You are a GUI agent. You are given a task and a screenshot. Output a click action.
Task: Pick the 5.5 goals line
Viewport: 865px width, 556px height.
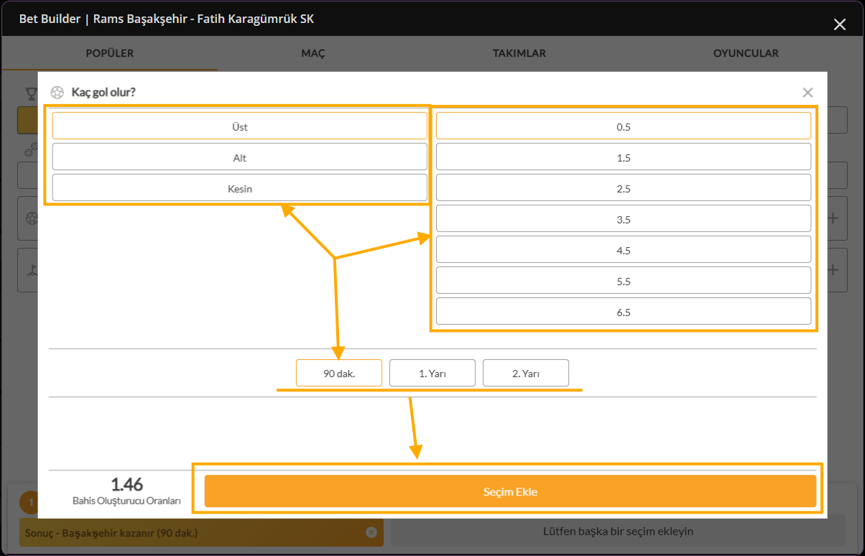pyautogui.click(x=624, y=281)
